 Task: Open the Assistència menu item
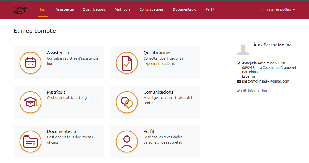65,9
